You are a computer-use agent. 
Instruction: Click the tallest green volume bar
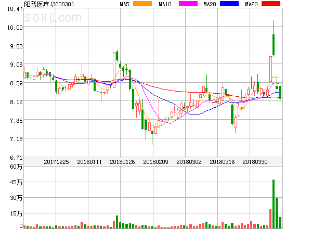point(274,204)
